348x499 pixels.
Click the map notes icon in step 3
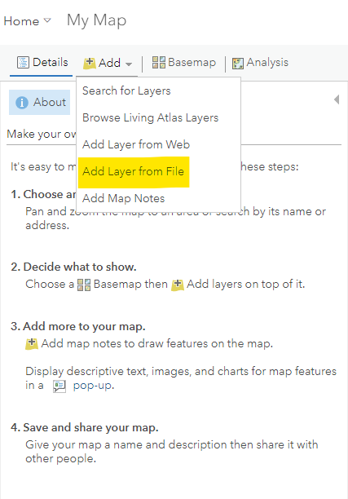click(x=32, y=344)
